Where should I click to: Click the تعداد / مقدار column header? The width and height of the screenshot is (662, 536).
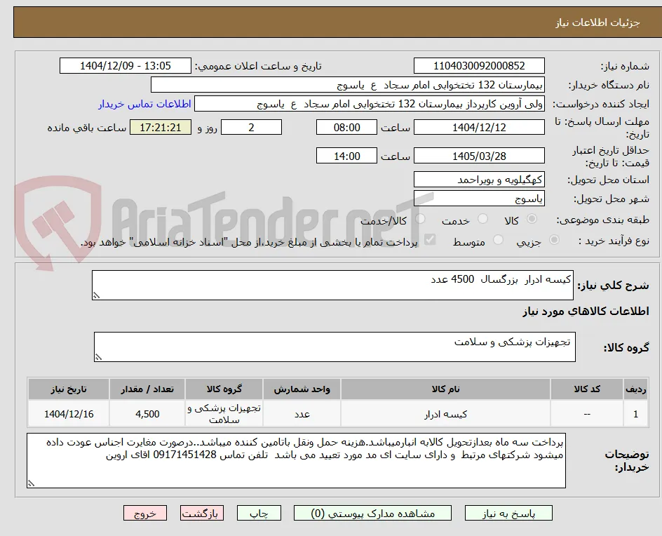pyautogui.click(x=147, y=389)
